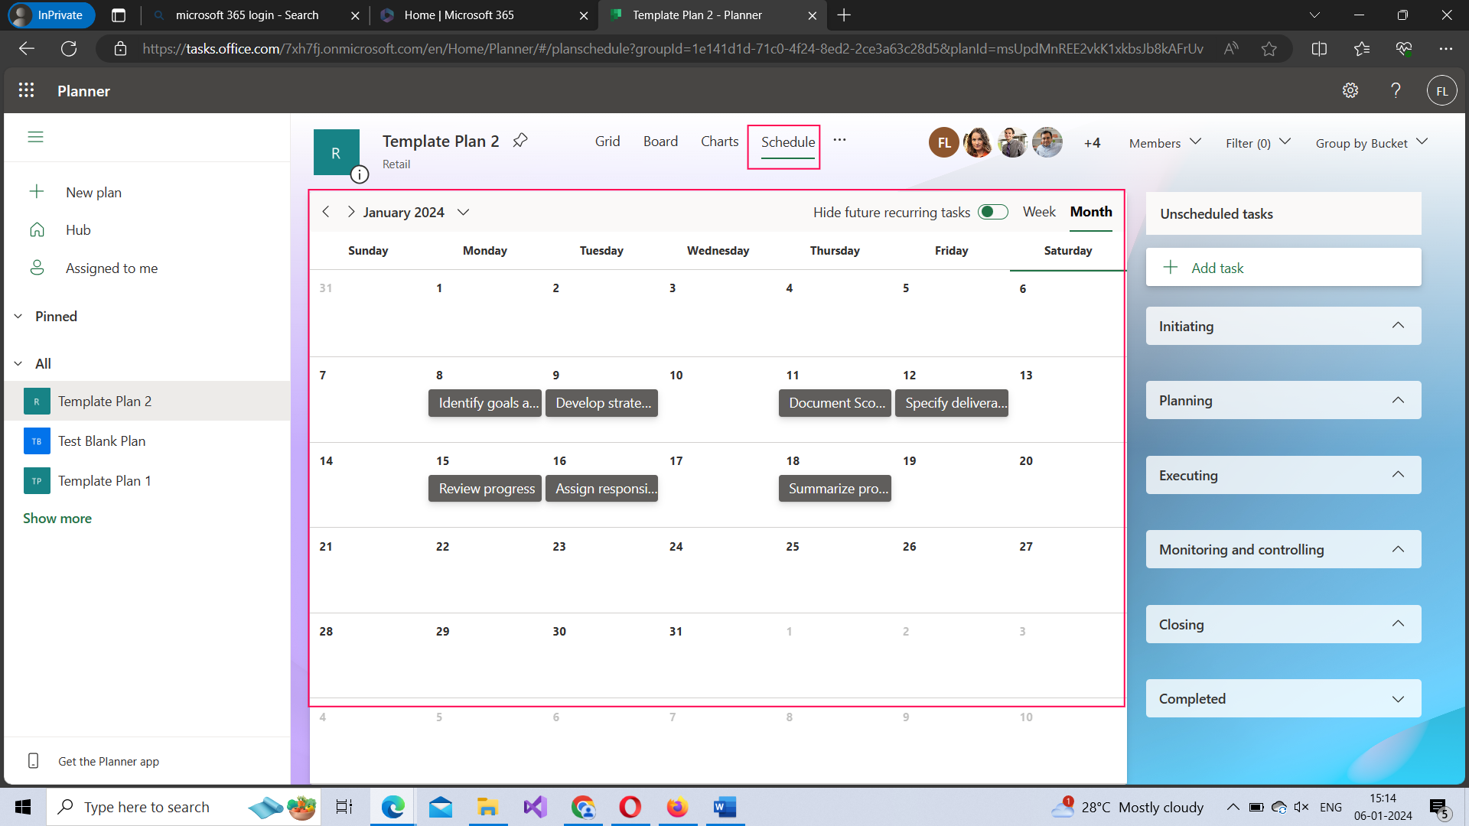Open File Explorer from taskbar
The width and height of the screenshot is (1469, 826).
point(487,807)
